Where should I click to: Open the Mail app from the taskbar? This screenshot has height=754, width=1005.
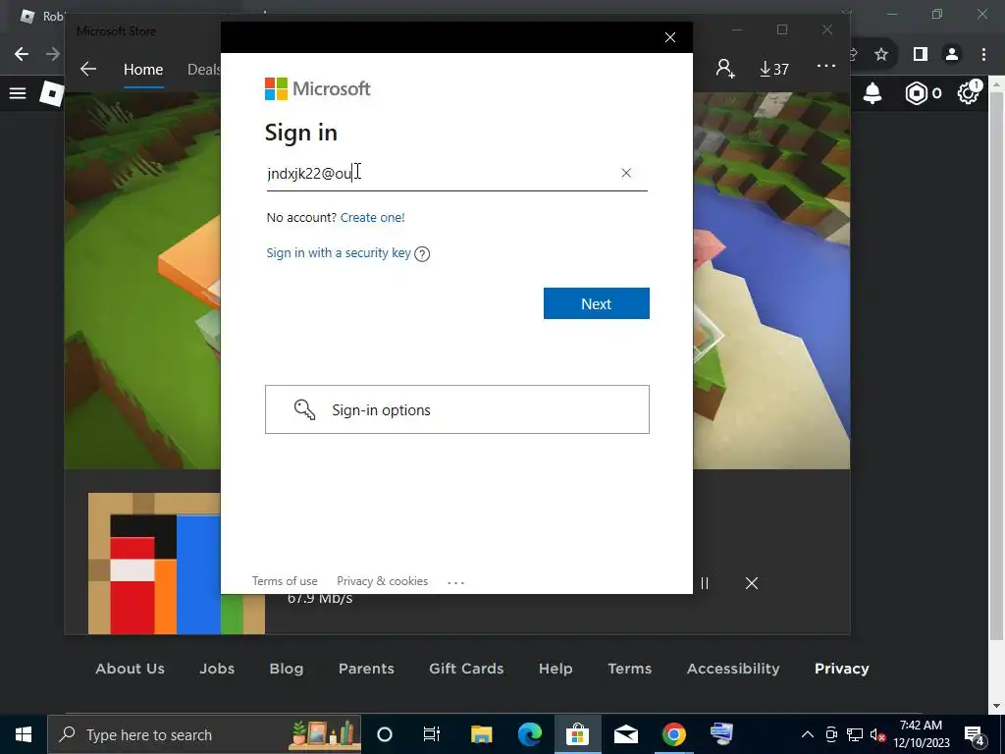coord(625,734)
